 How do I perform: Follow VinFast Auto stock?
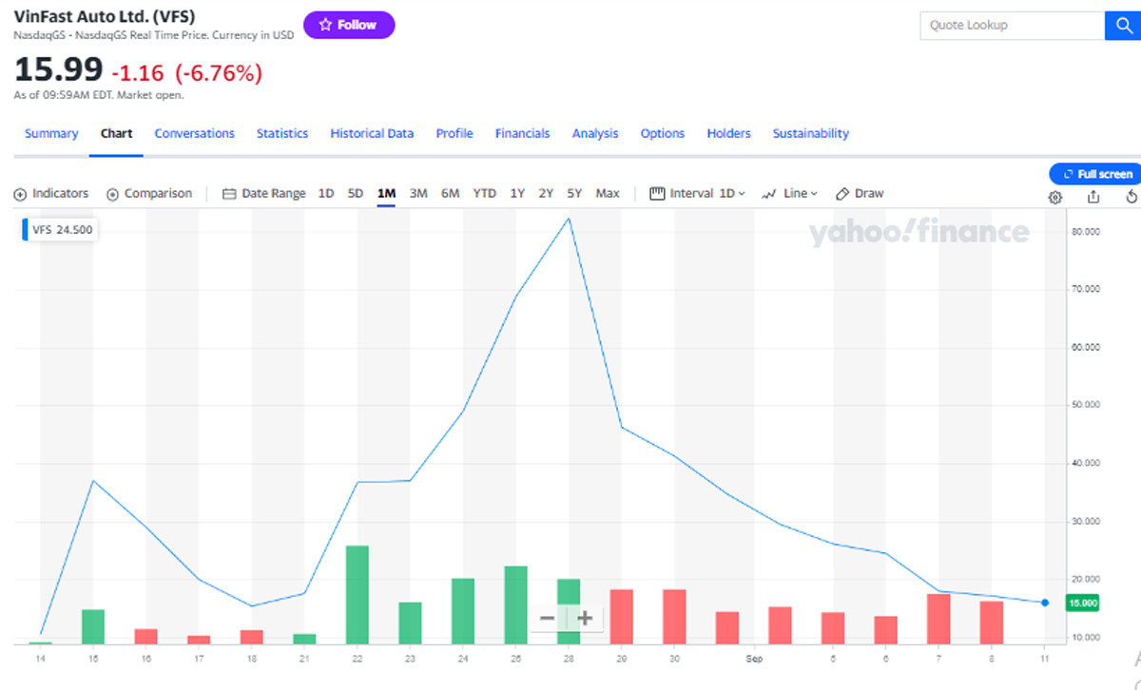click(x=349, y=25)
